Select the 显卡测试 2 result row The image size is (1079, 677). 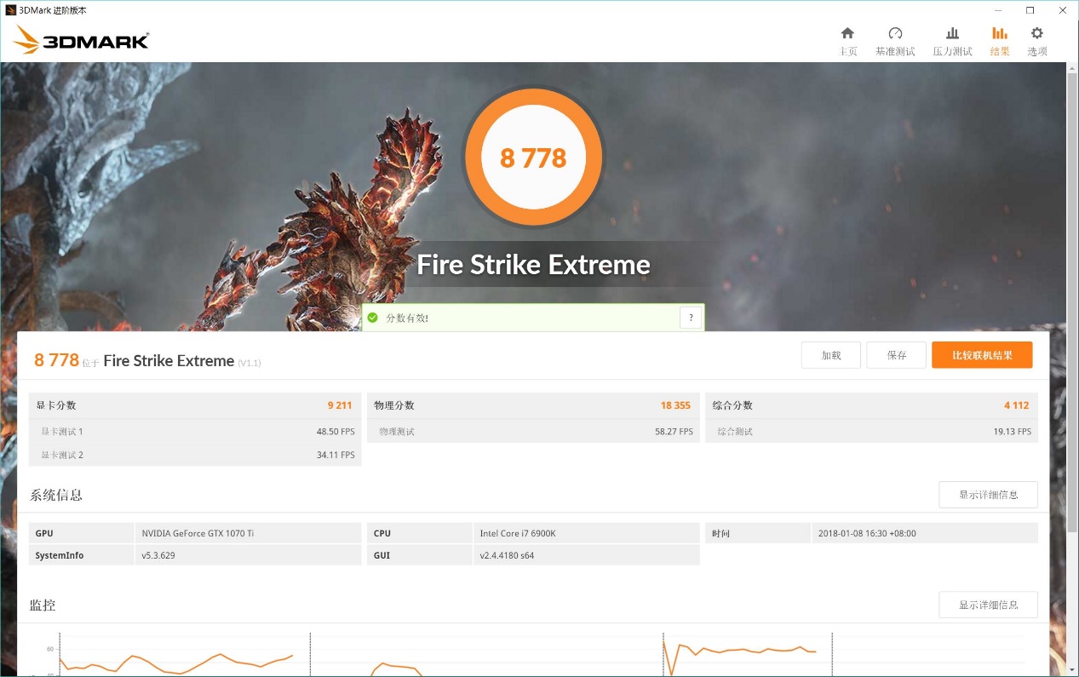point(195,455)
